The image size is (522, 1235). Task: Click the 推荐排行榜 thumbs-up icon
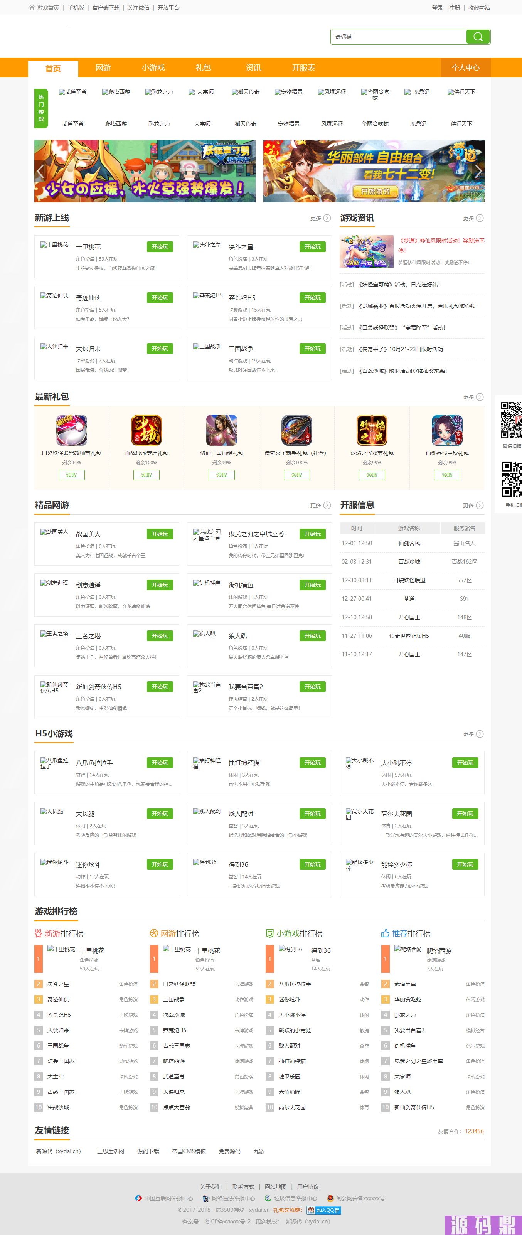point(385,933)
